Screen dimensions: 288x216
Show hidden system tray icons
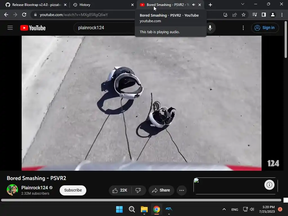click(224, 209)
